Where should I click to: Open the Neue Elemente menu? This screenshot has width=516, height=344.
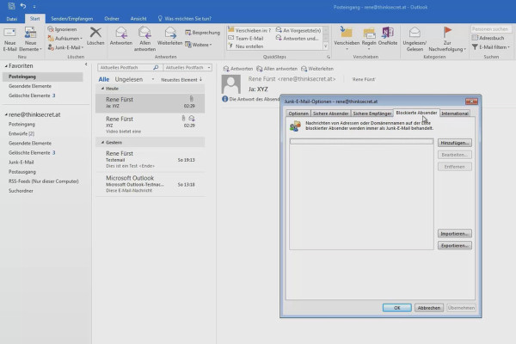coord(30,40)
